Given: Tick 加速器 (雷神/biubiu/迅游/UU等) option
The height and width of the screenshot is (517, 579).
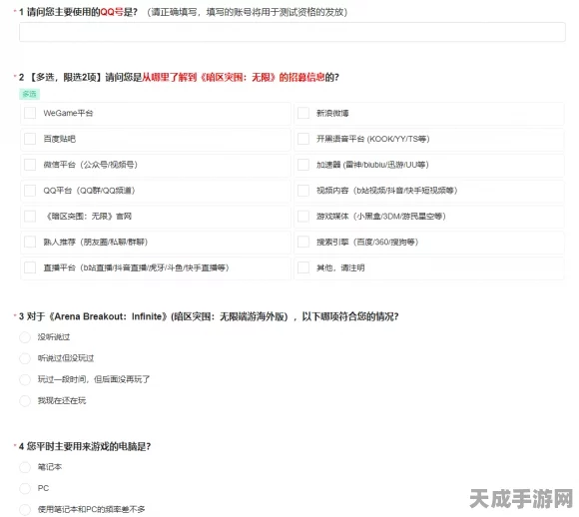Looking at the screenshot, I should 303,165.
